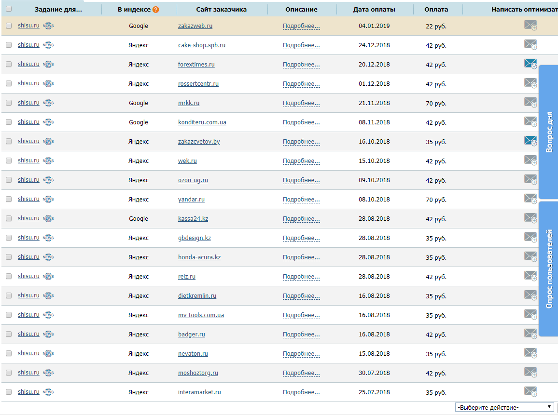
Task: Open the Опрос пользователей side tab
Action: point(548,269)
